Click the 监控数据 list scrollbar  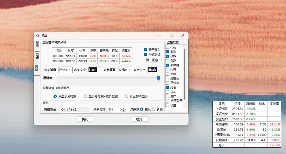click(x=185, y=75)
